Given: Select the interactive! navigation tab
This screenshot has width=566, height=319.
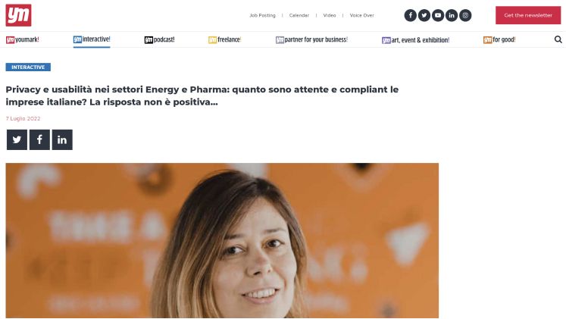Looking at the screenshot, I should click(x=92, y=39).
